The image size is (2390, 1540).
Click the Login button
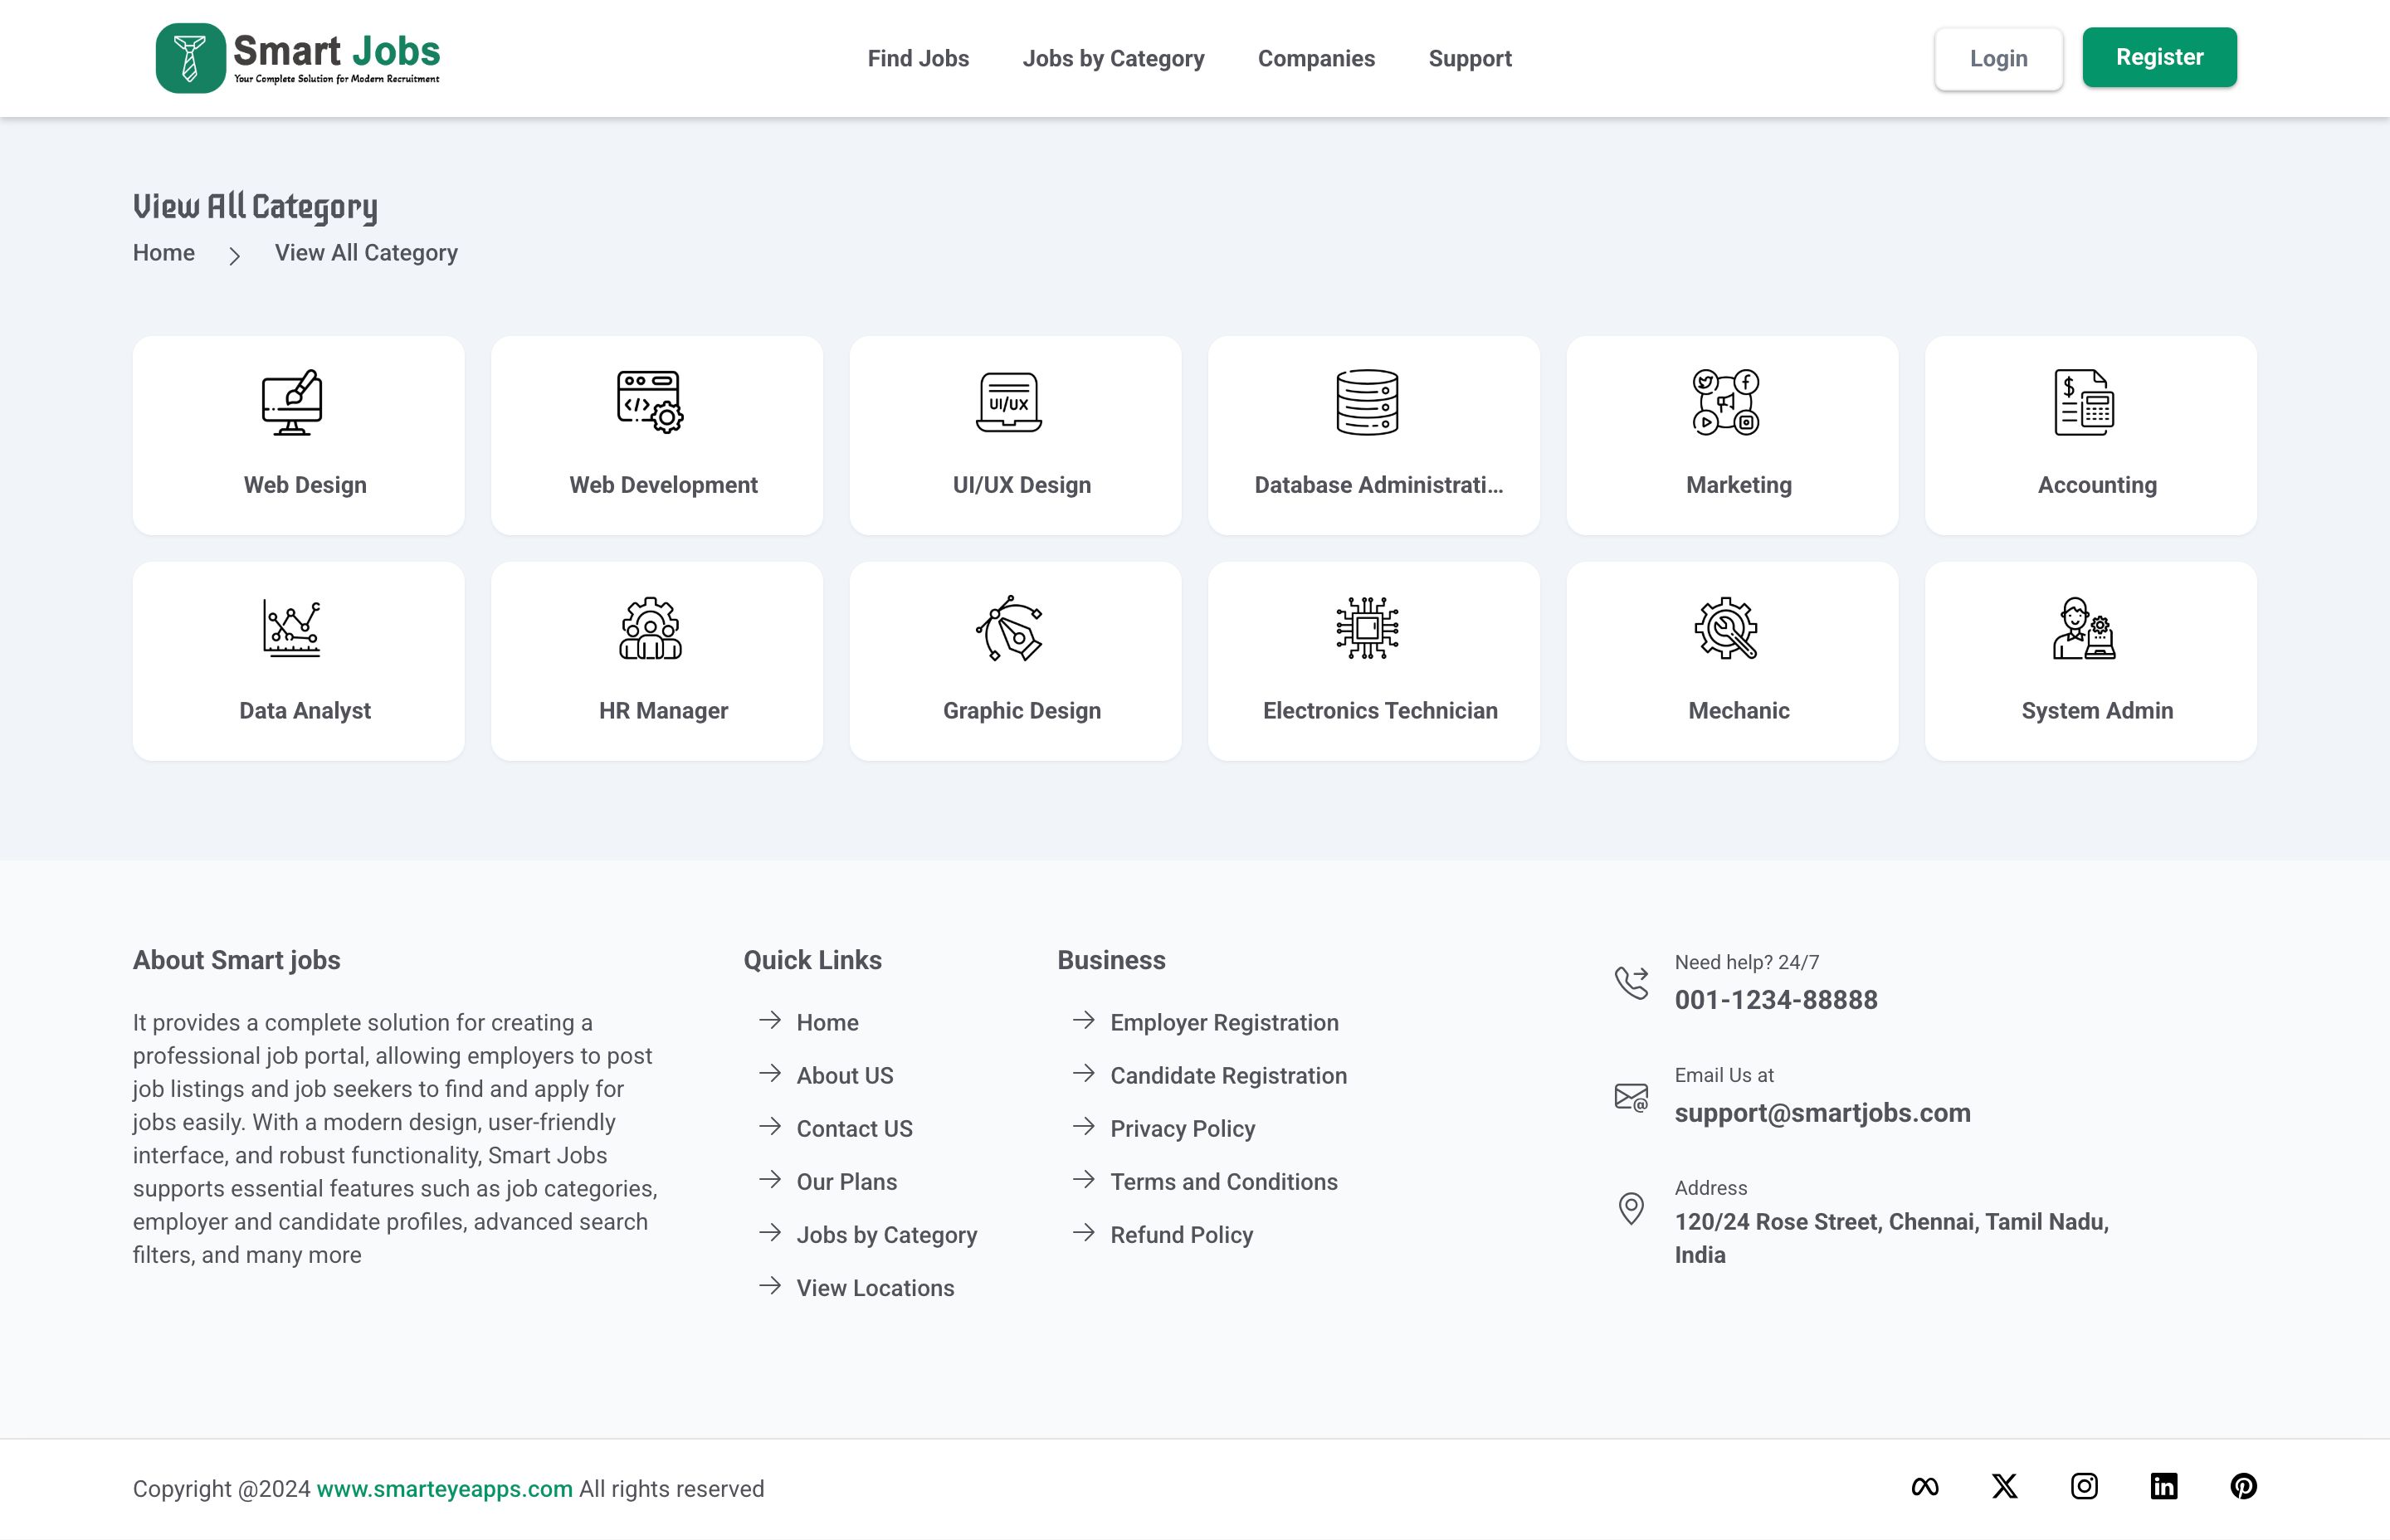[x=1998, y=58]
